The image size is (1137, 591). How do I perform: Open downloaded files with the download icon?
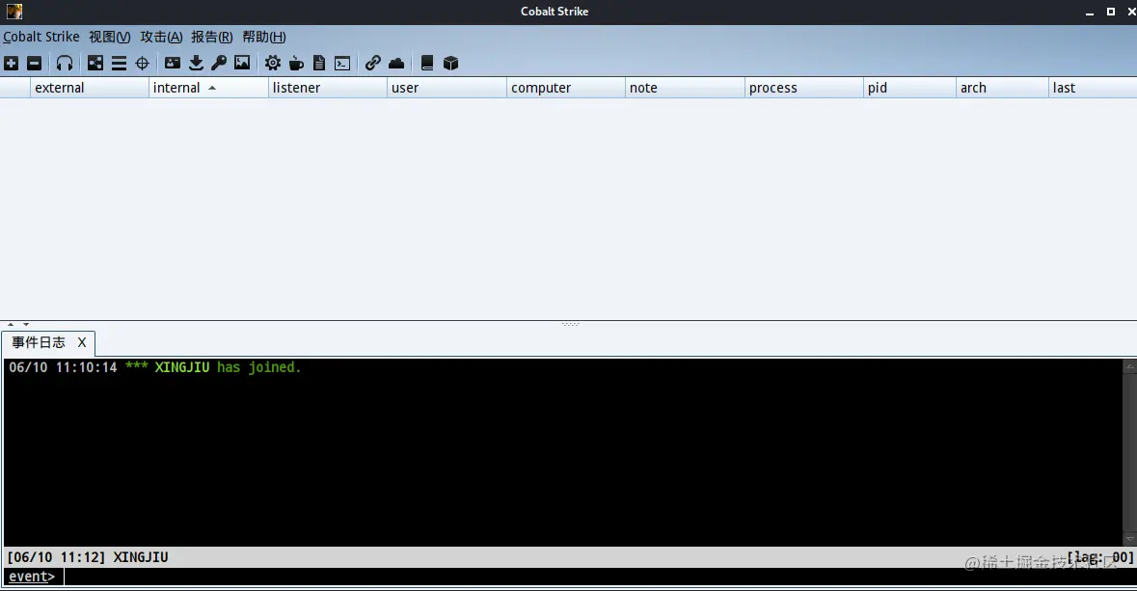(196, 63)
